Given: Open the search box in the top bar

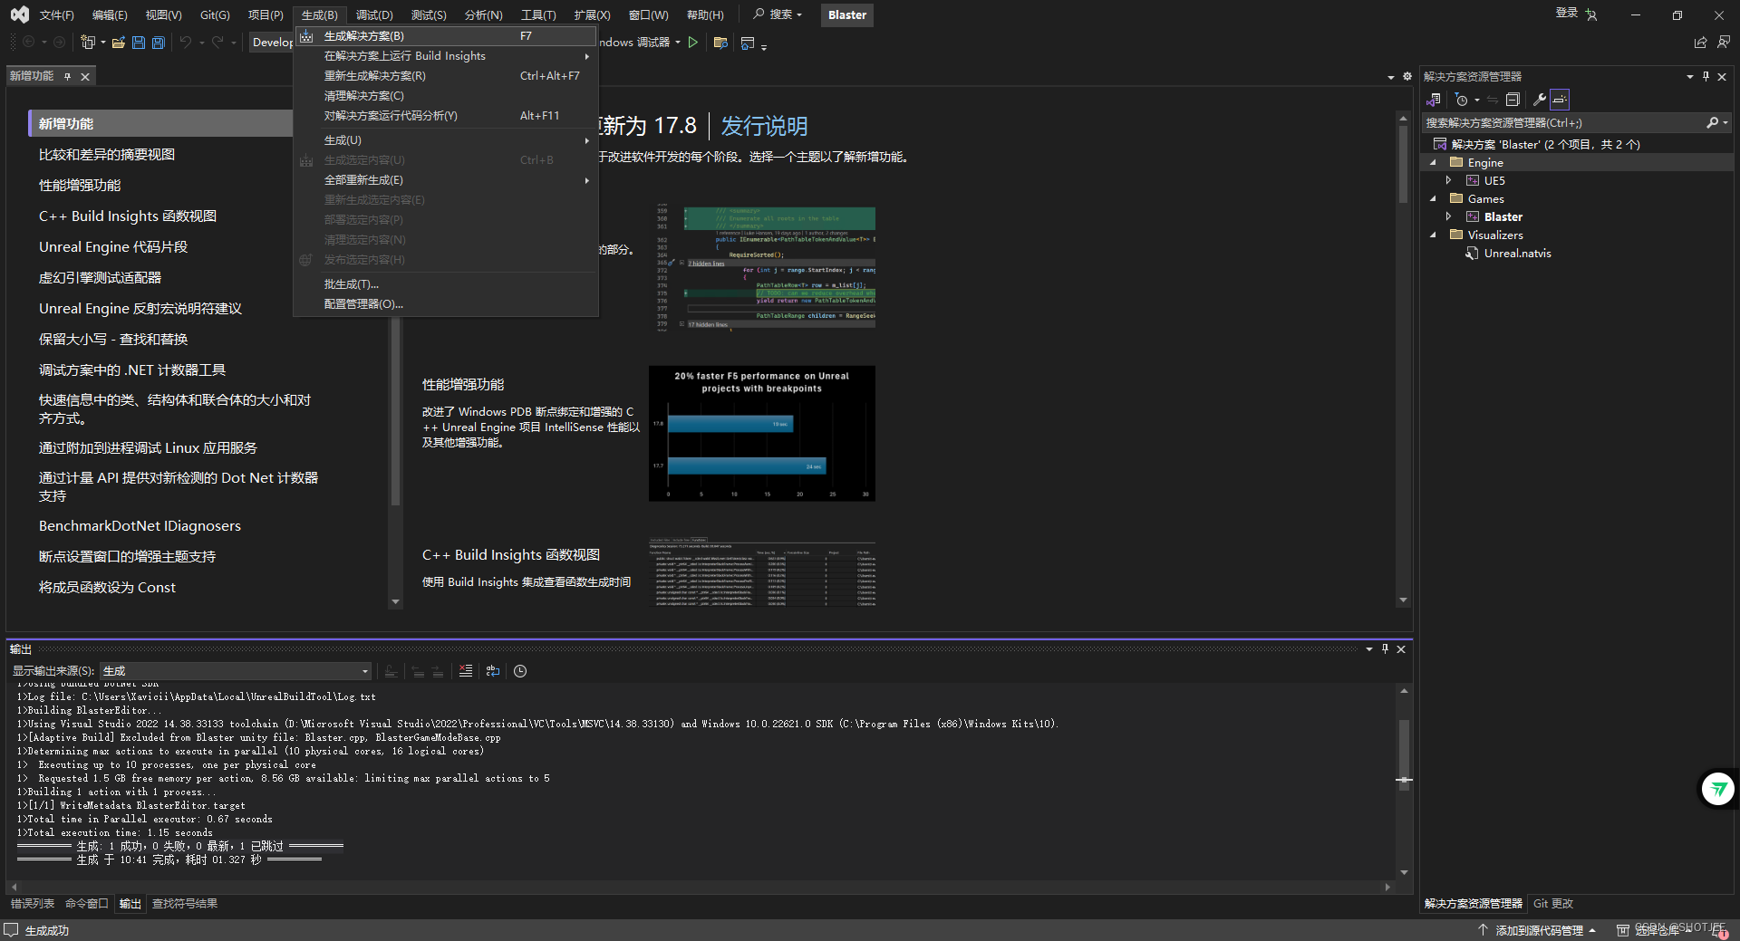Looking at the screenshot, I should pyautogui.click(x=776, y=14).
